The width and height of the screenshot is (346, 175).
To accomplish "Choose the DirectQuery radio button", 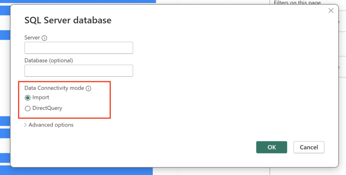I will [x=28, y=108].
